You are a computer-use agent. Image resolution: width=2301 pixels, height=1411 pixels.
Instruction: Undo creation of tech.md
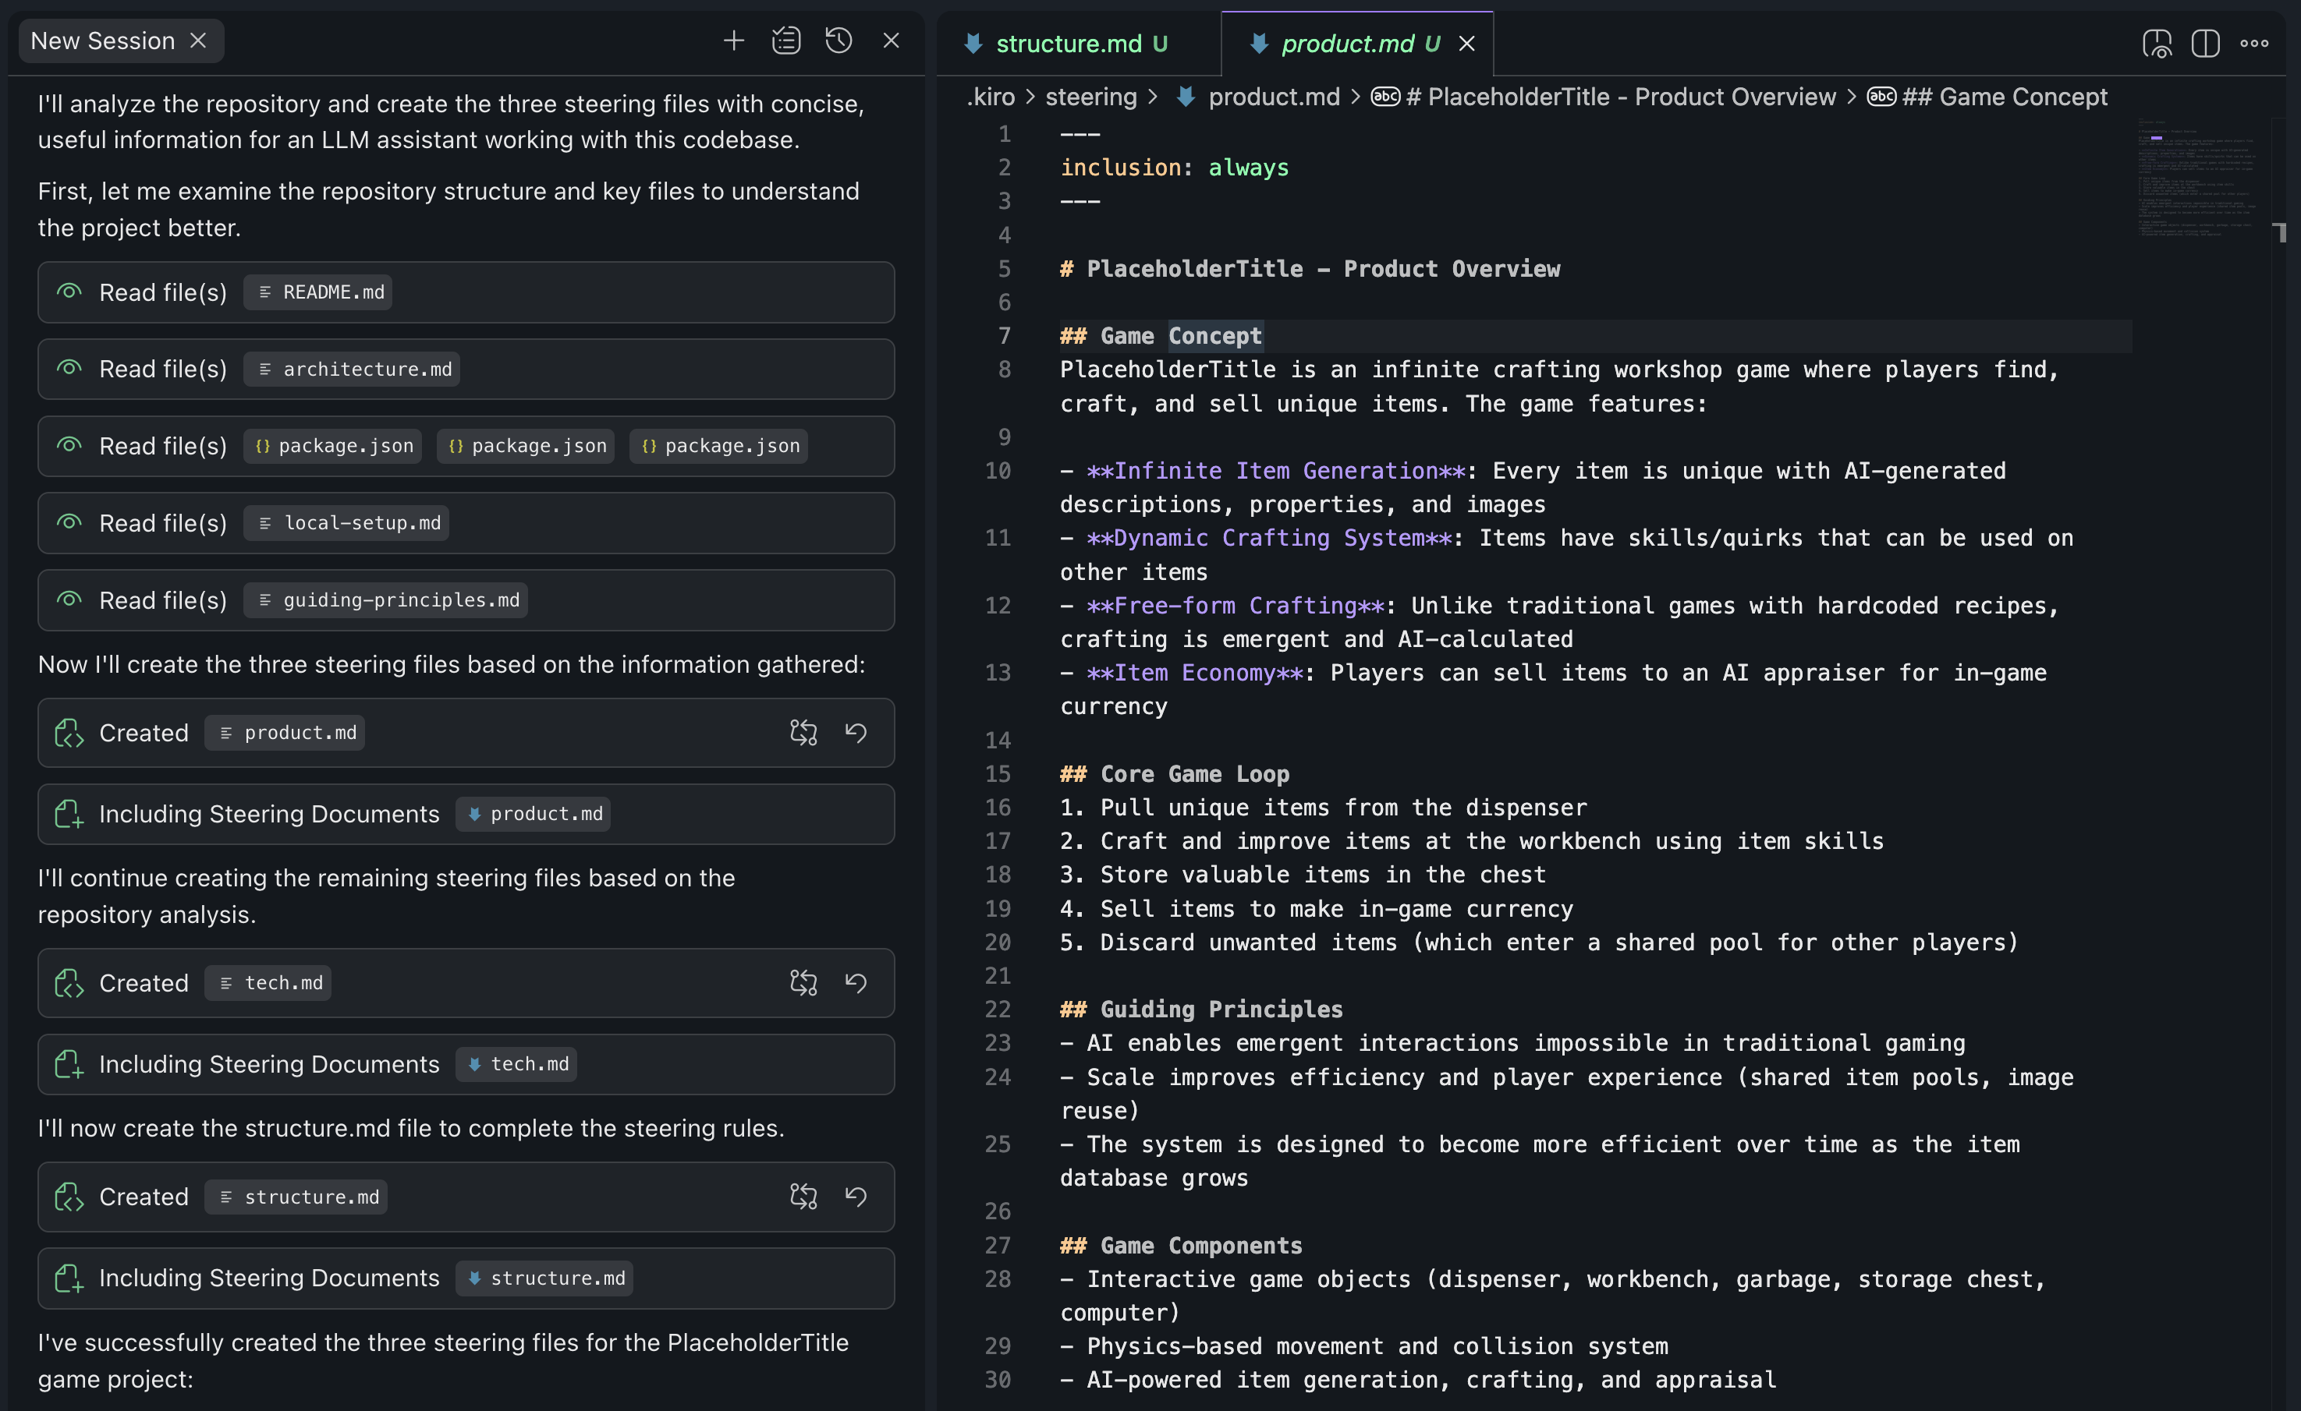(856, 983)
